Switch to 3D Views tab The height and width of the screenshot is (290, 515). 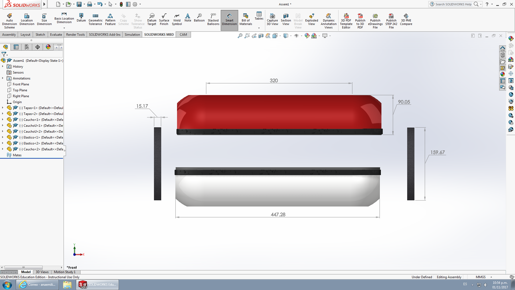(x=42, y=272)
